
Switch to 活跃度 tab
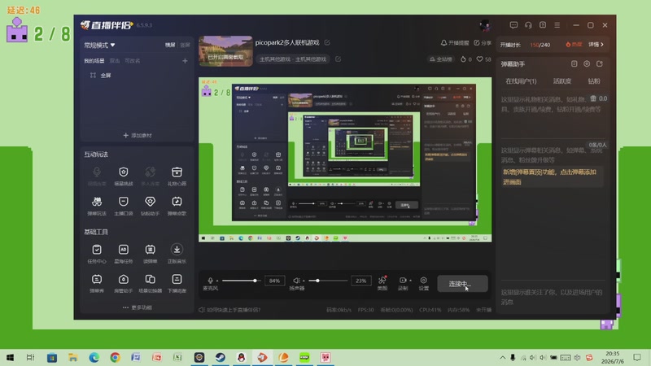pyautogui.click(x=562, y=81)
